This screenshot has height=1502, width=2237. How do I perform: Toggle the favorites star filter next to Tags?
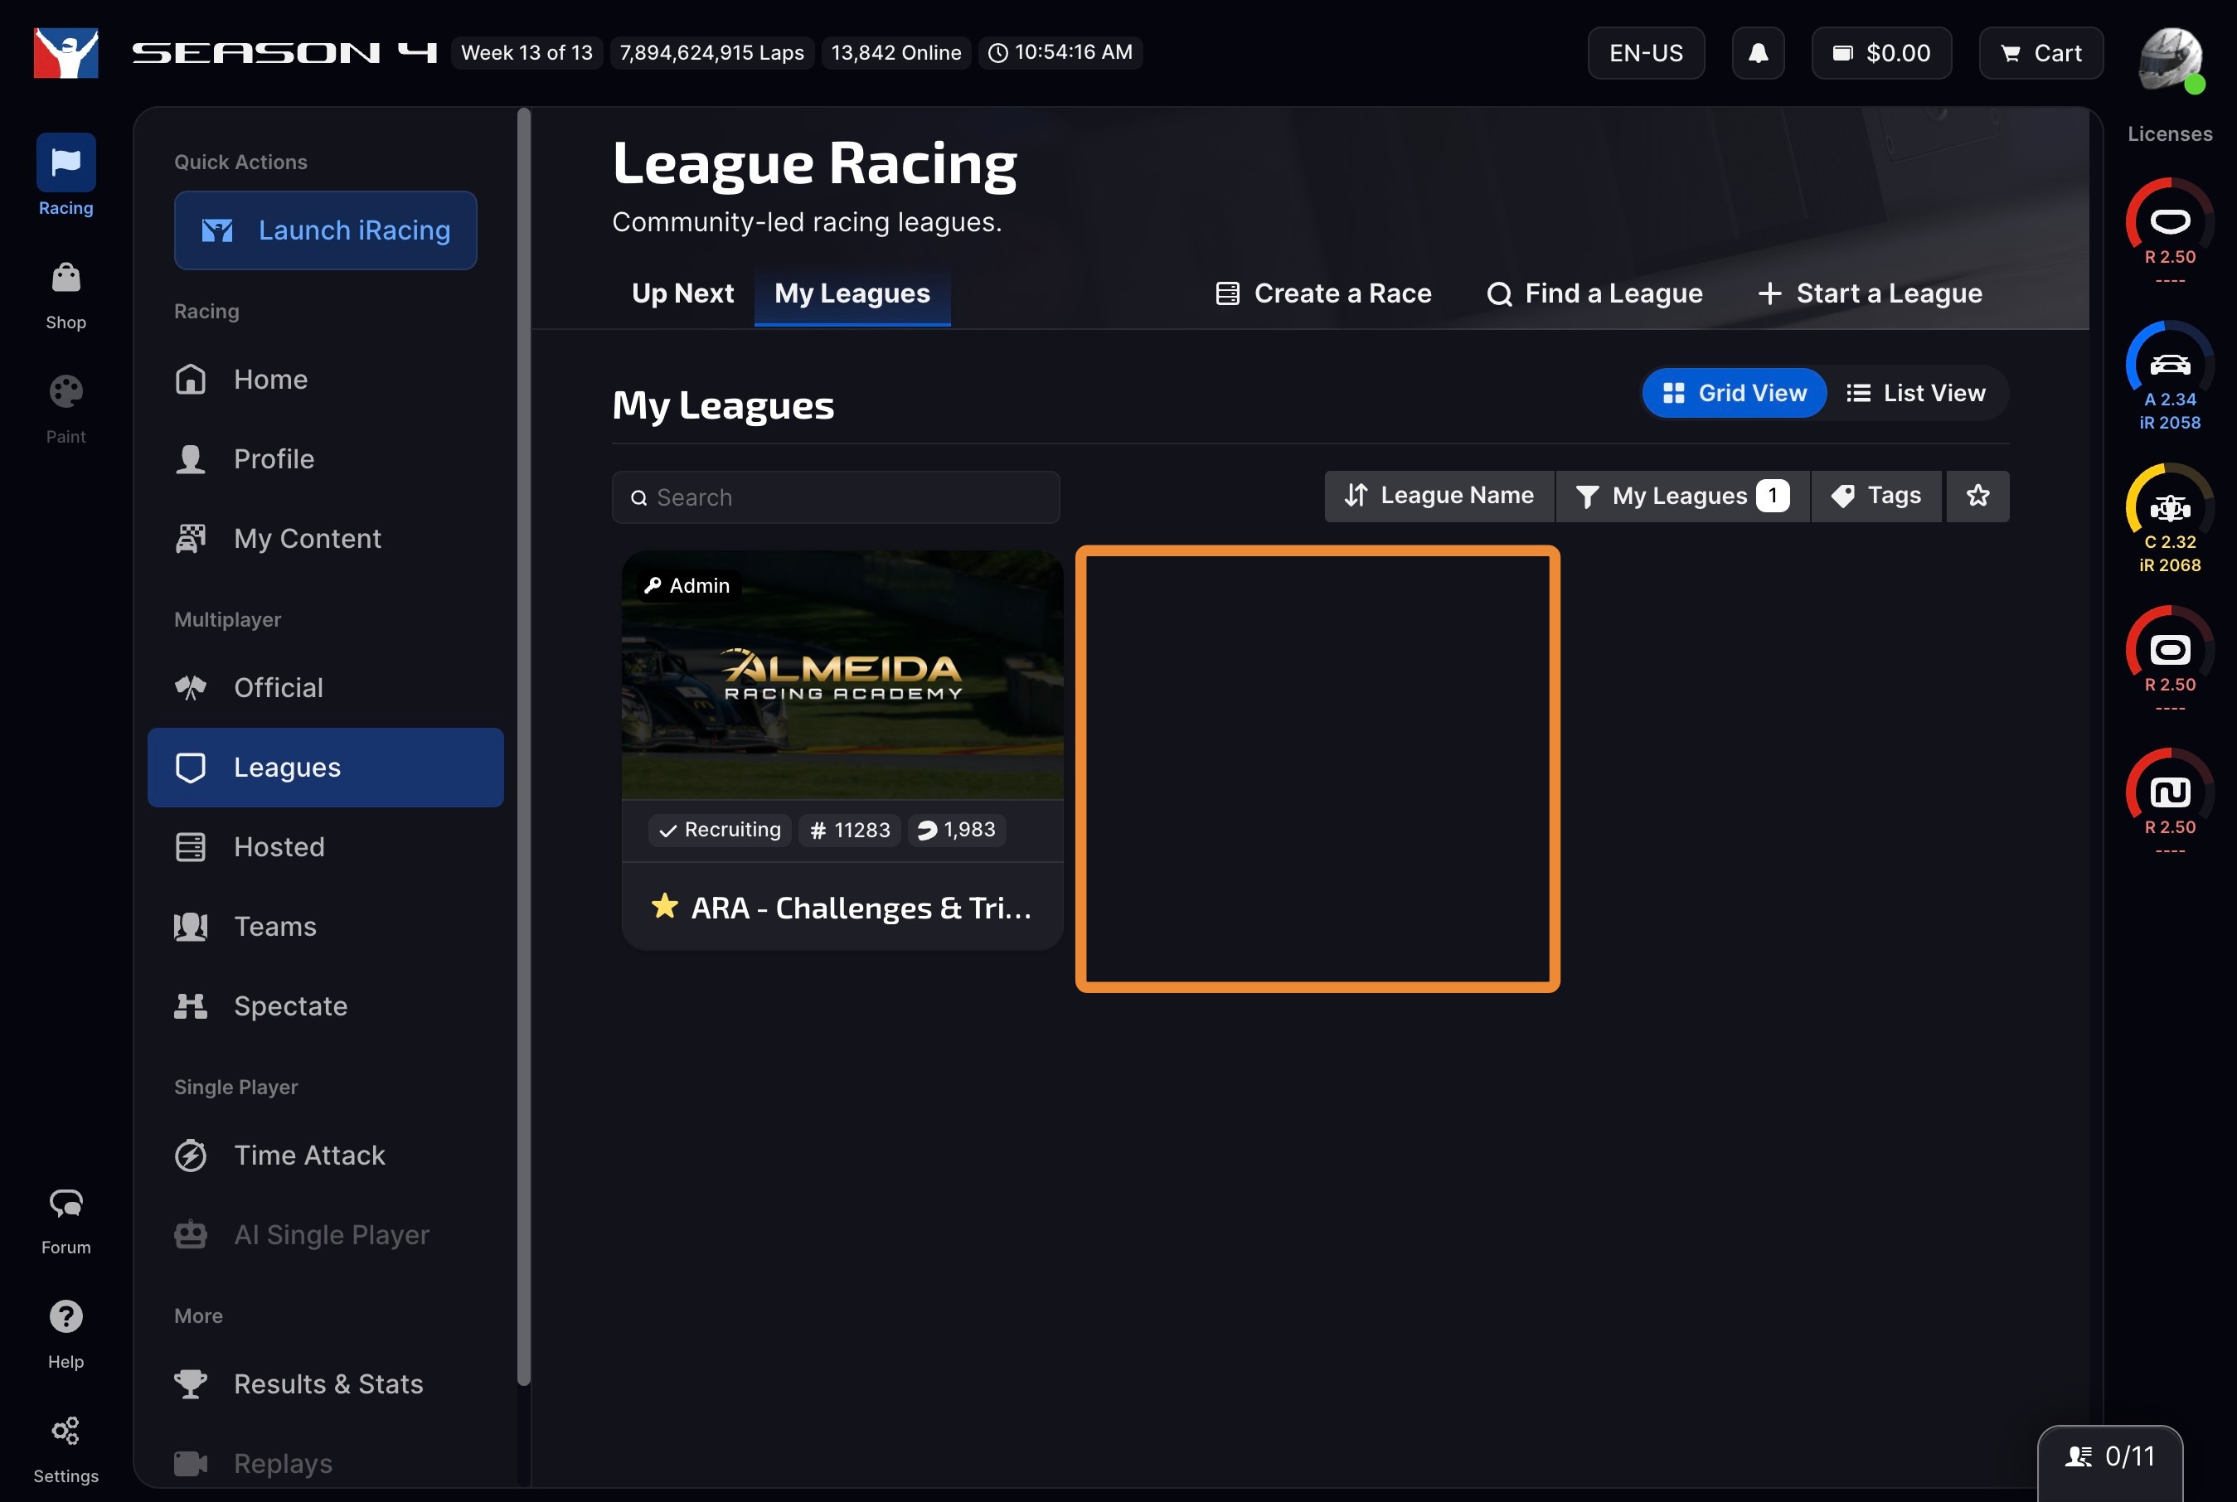(x=1977, y=495)
